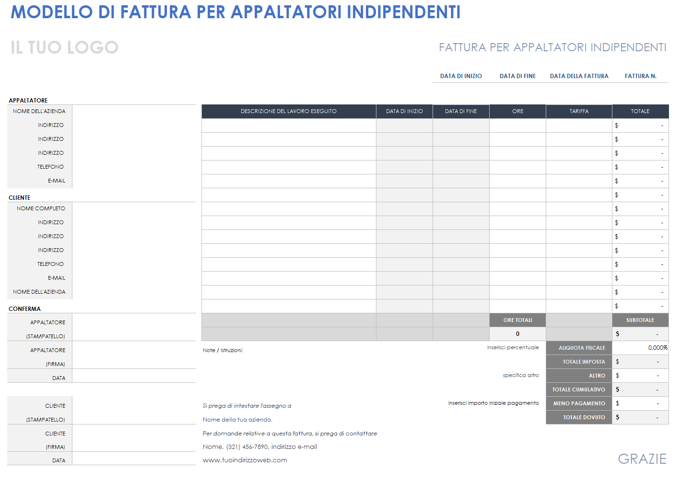Click the TELEFONO field under CLIENTE
680x481 pixels.
(134, 264)
